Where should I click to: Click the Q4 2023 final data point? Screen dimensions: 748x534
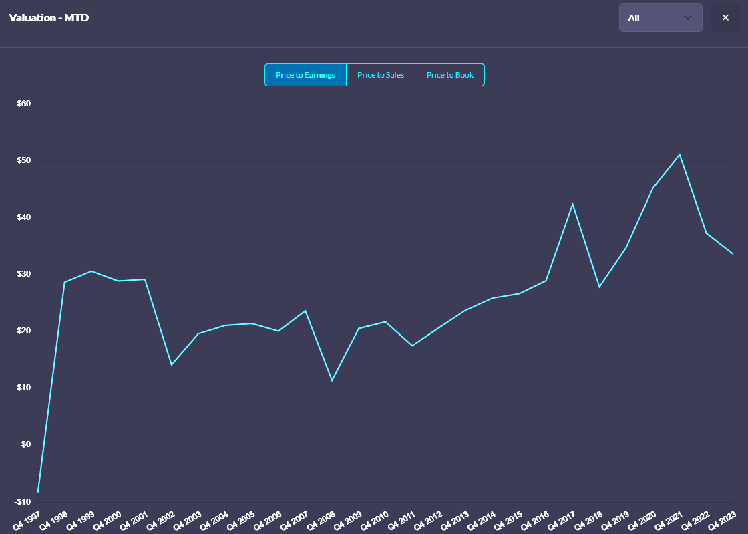click(x=733, y=254)
